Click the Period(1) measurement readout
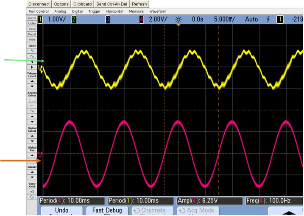The height and width of the screenshot is (216, 304). coord(141,201)
